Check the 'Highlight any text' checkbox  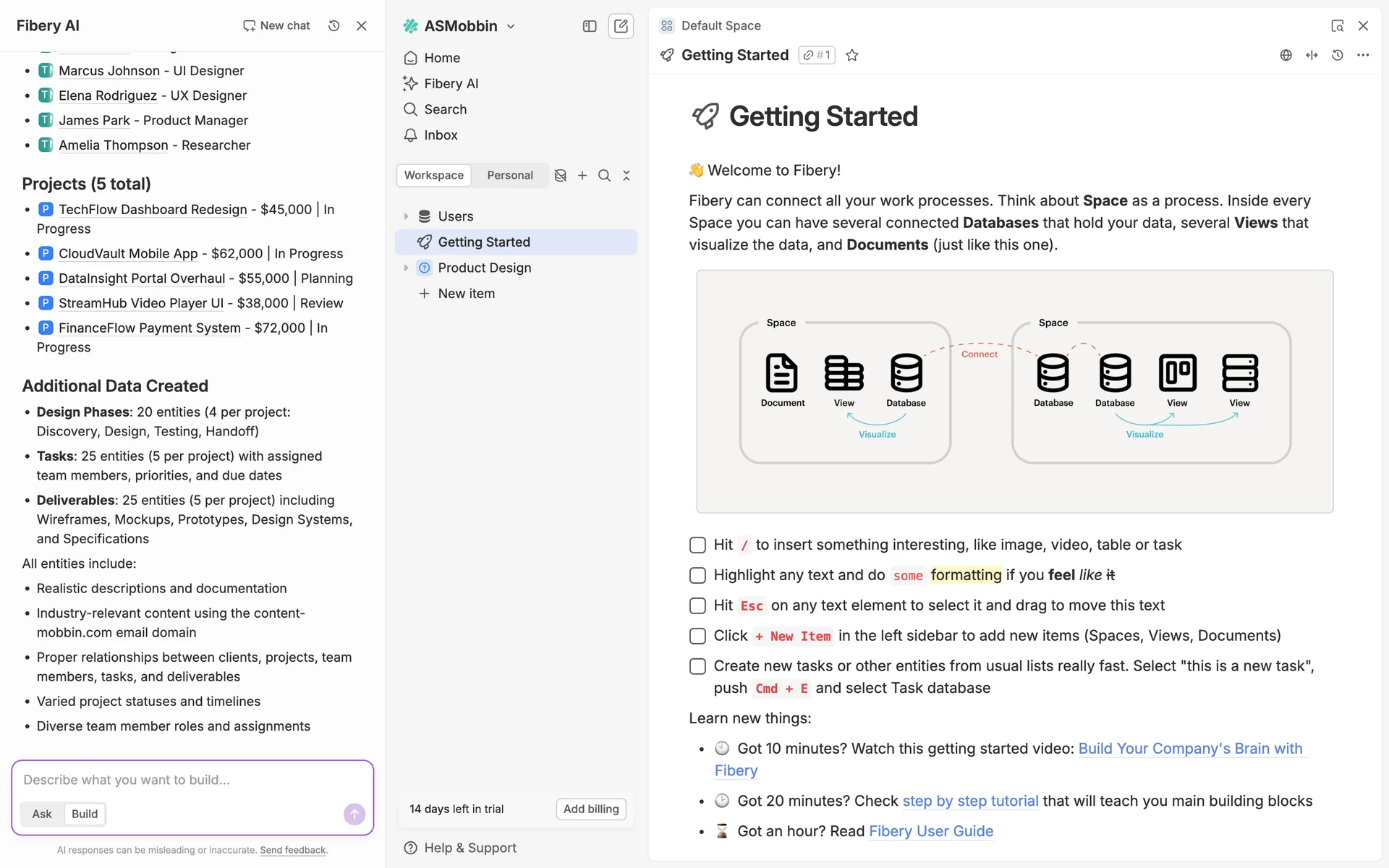tap(697, 576)
